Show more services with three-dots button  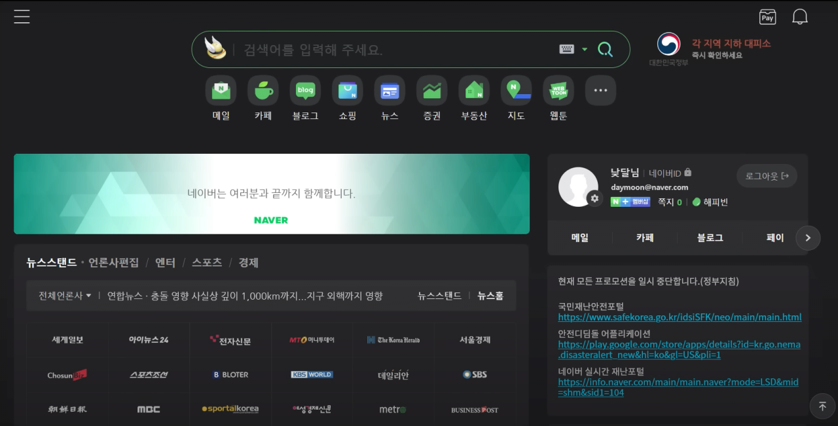pyautogui.click(x=600, y=90)
